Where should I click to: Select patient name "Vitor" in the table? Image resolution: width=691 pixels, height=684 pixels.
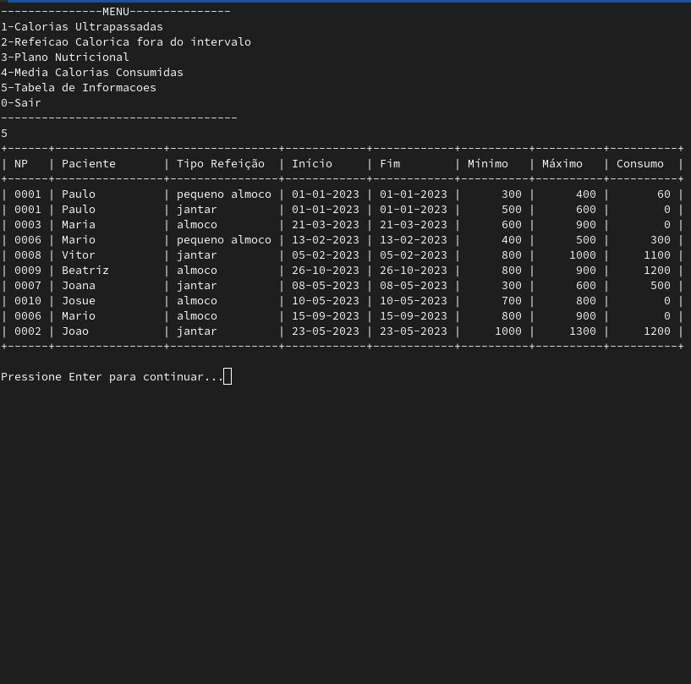[x=79, y=255]
